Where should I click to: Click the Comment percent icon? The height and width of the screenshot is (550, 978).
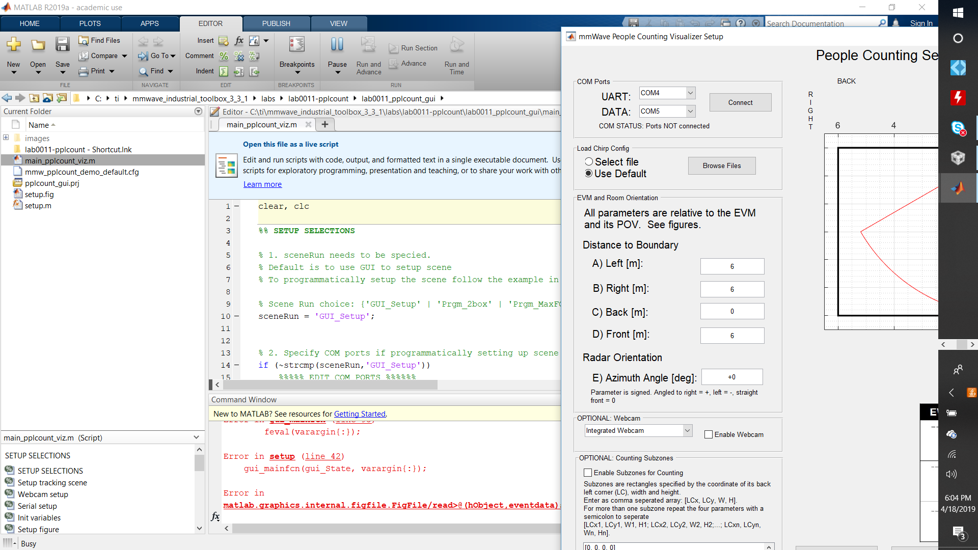[x=224, y=56]
